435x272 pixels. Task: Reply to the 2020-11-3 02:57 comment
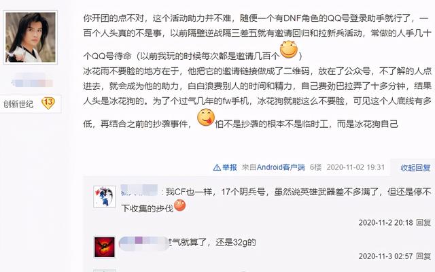click(x=423, y=256)
